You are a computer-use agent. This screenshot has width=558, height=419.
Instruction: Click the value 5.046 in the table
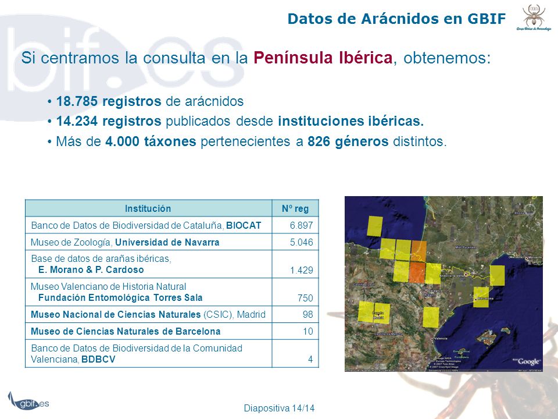301,242
